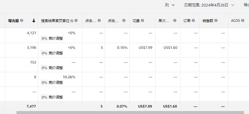
Task: Click 0% bid adjustment in the 3,196 row
Action: tap(44, 53)
